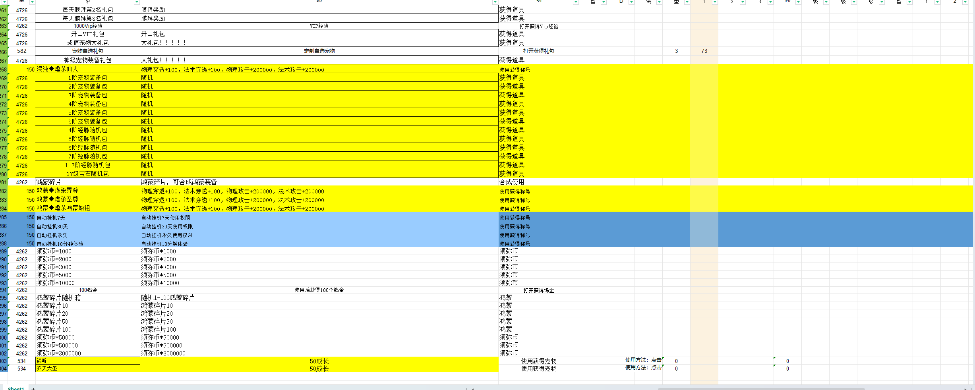Add a new sheet with the plus button
Viewport: 975px width, 390px height.
pos(33,388)
